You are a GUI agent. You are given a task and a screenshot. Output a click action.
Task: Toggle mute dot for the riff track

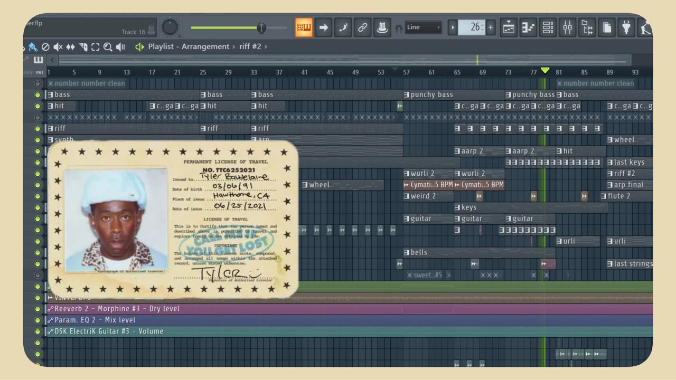37,128
